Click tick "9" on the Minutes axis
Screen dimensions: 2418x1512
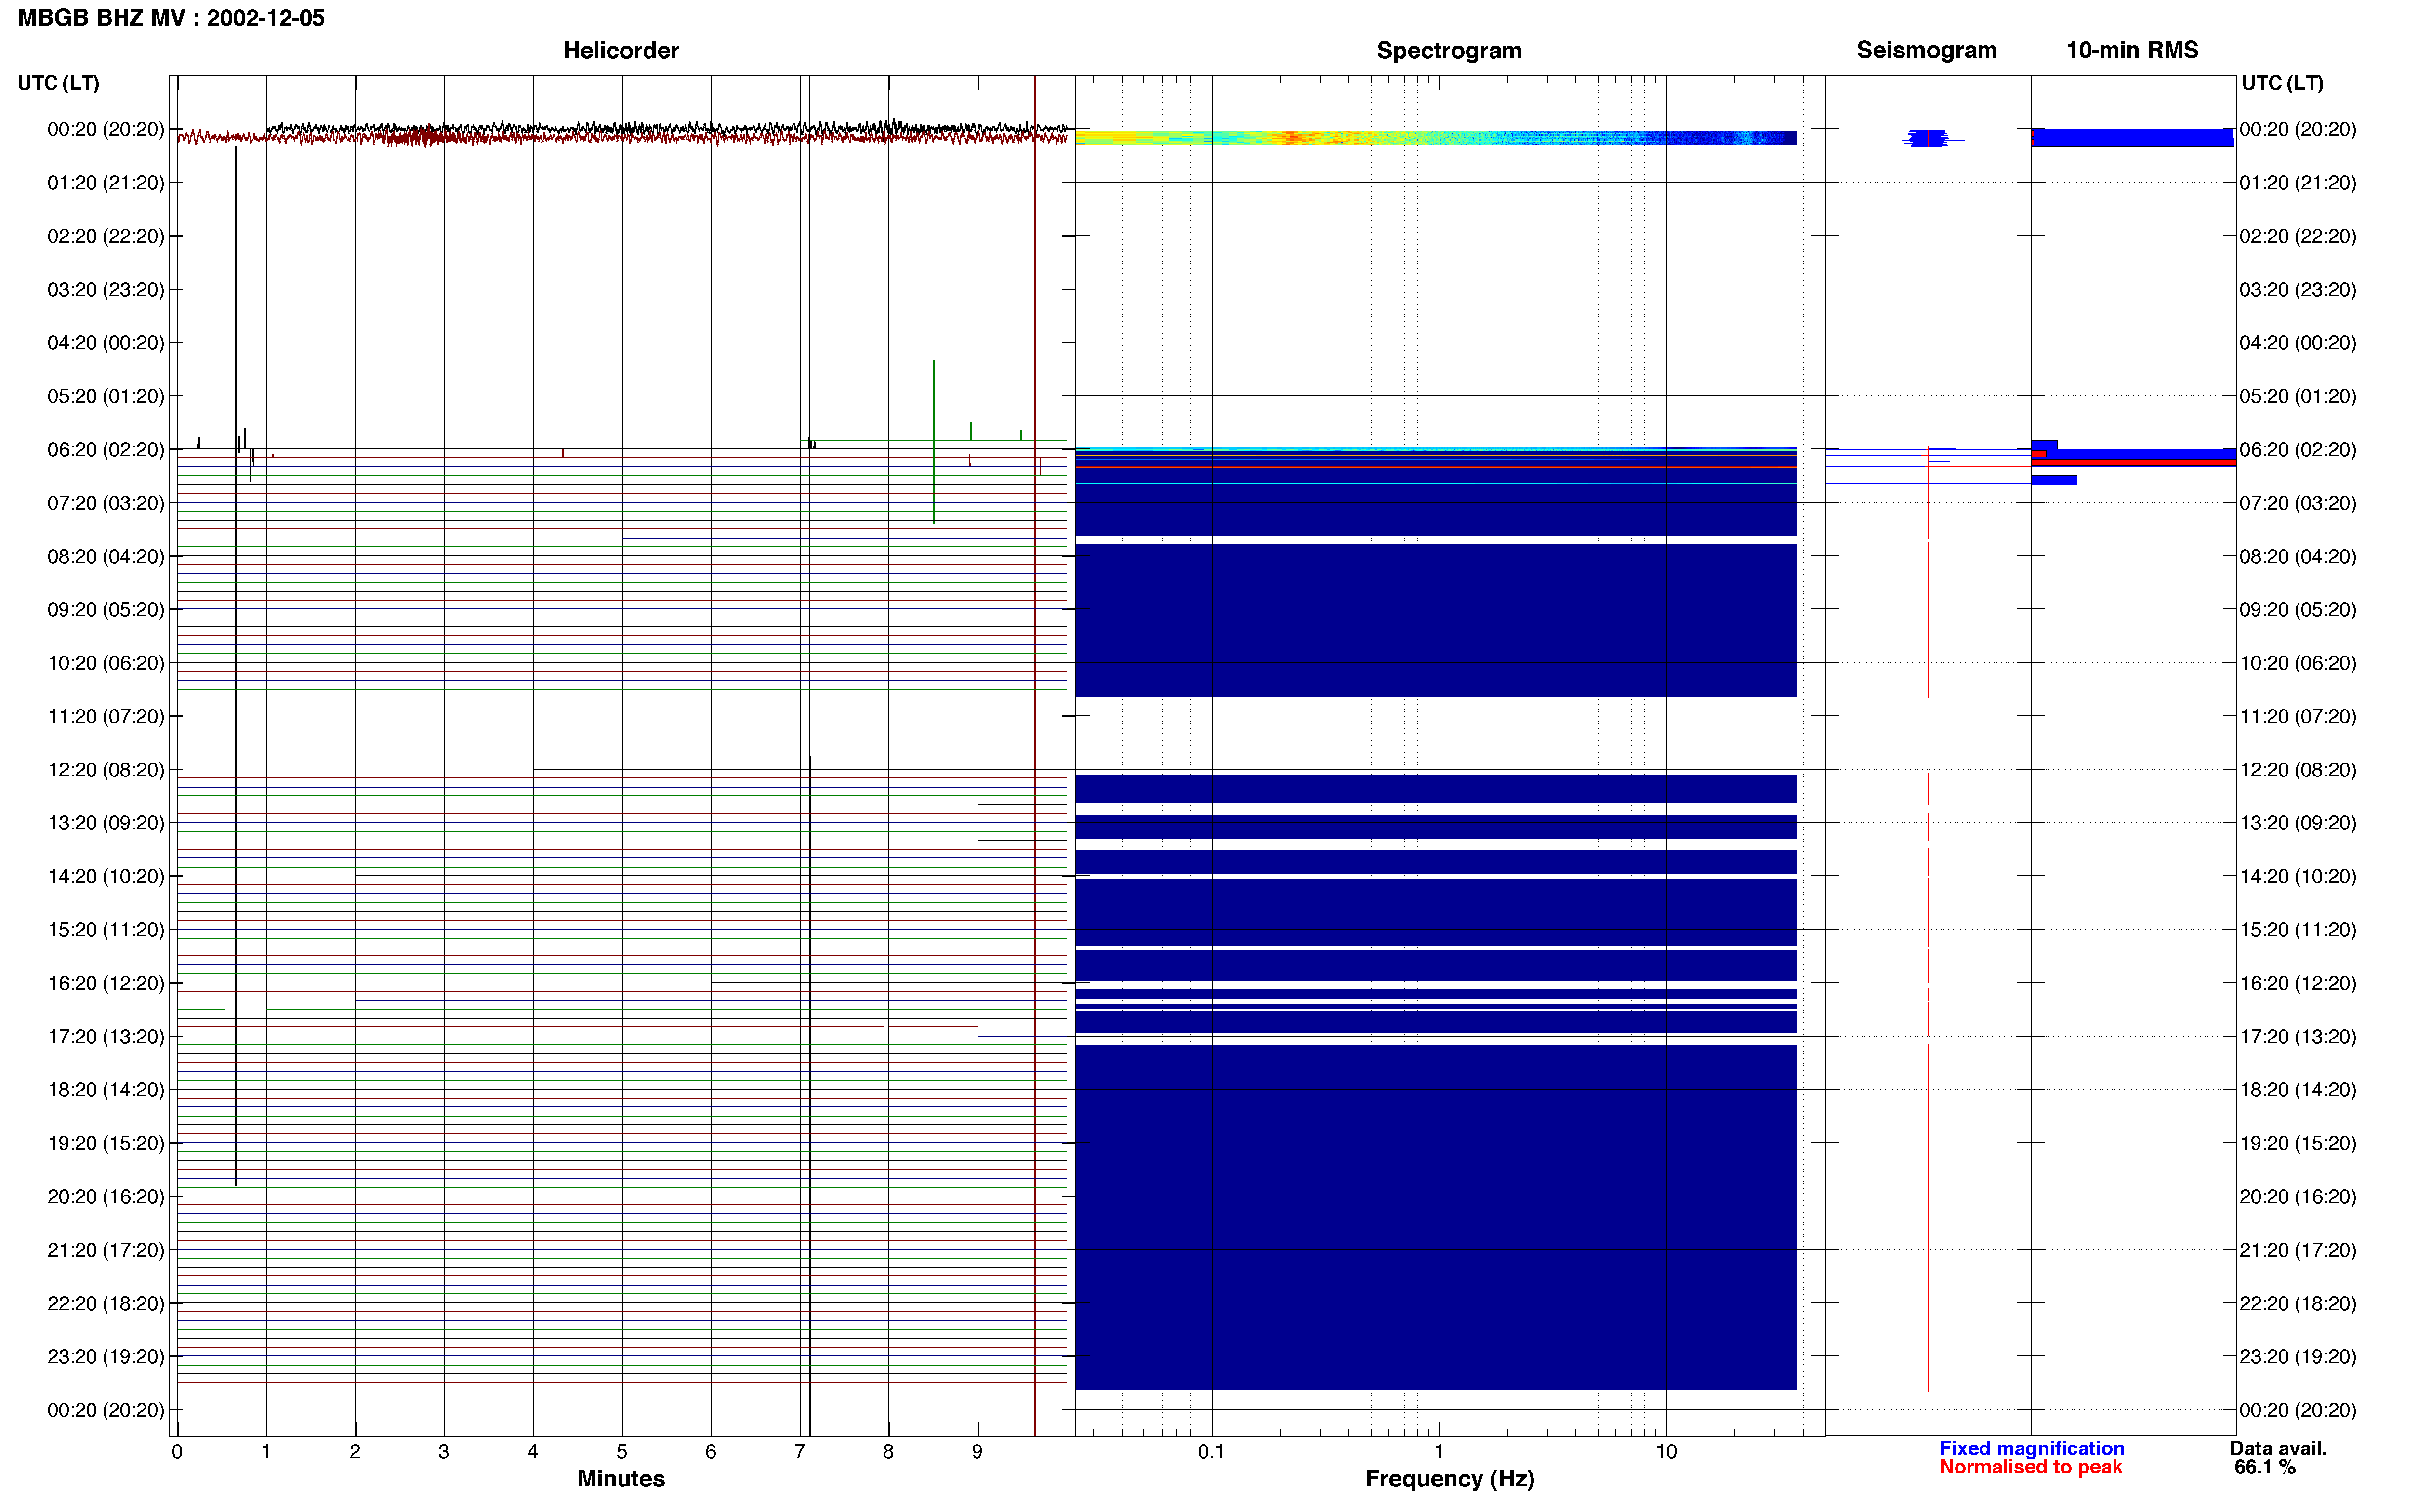tap(977, 1451)
